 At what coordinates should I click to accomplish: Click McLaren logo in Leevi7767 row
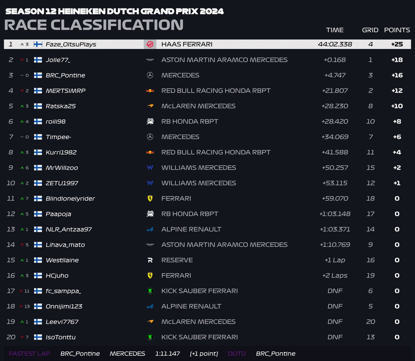click(150, 322)
